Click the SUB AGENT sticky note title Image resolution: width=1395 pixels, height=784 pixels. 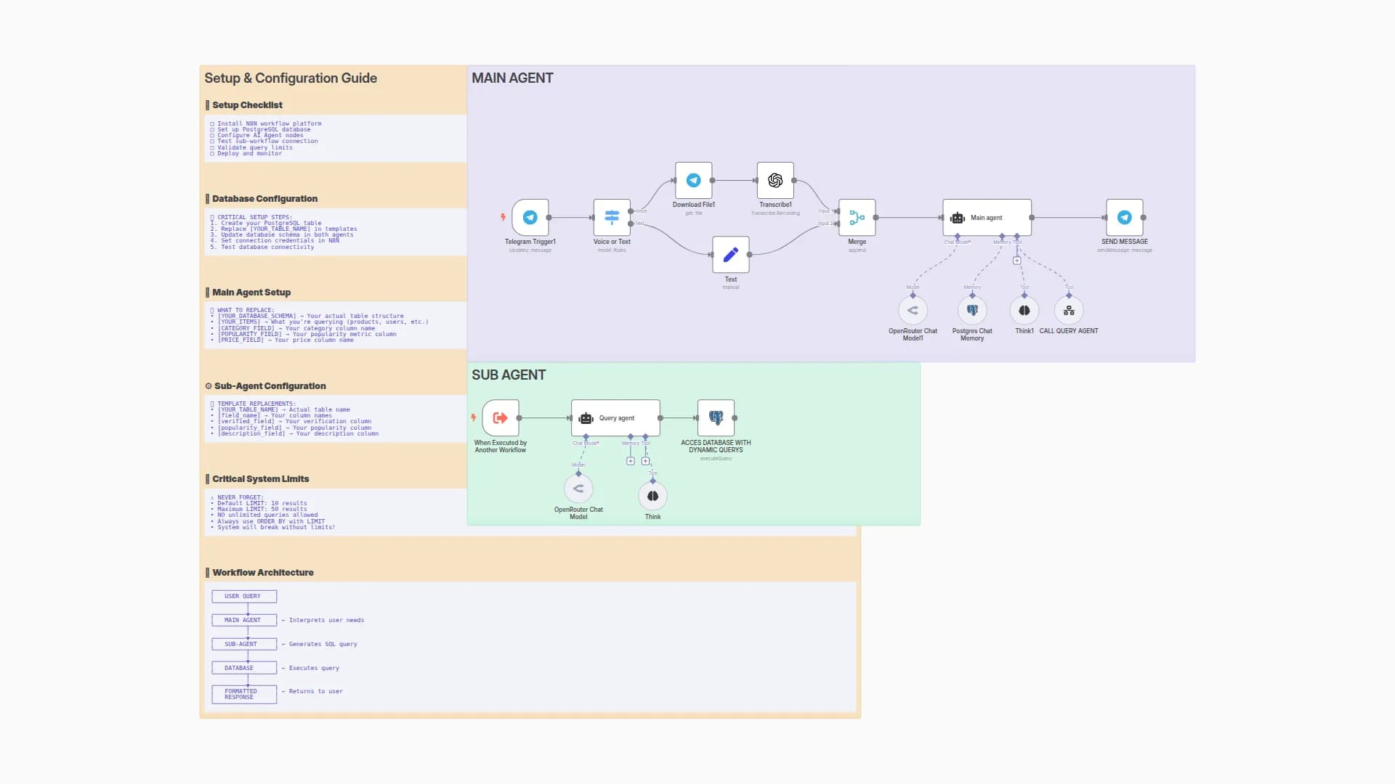tap(509, 375)
